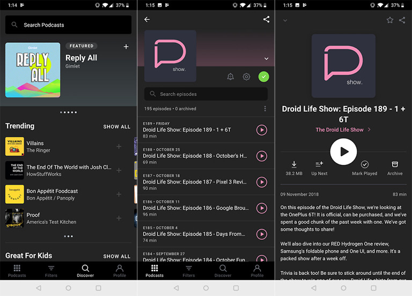The width and height of the screenshot is (412, 296).
Task: Subscribe to Villains using the plus icon
Action: 119,147
